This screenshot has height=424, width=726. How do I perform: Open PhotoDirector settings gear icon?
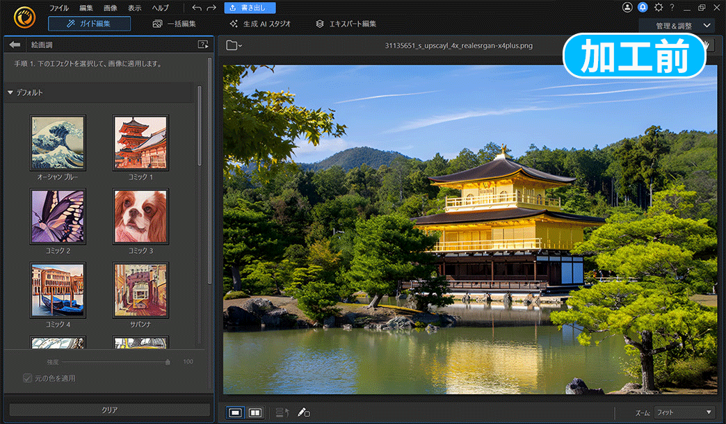point(657,7)
